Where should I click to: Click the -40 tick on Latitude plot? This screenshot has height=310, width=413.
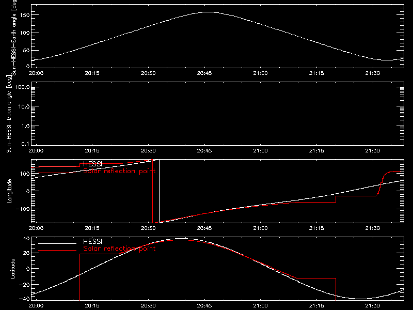pos(24,299)
